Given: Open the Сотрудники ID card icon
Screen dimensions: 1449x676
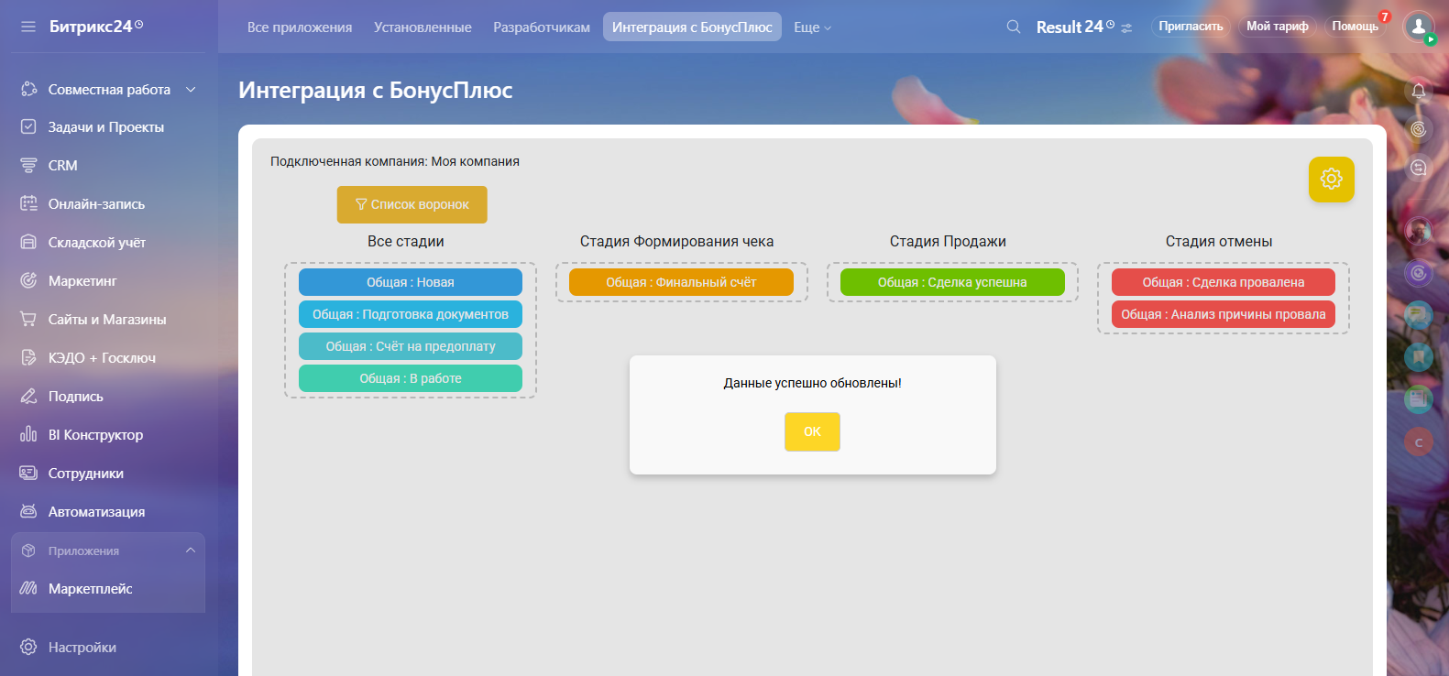Looking at the screenshot, I should click(x=28, y=473).
